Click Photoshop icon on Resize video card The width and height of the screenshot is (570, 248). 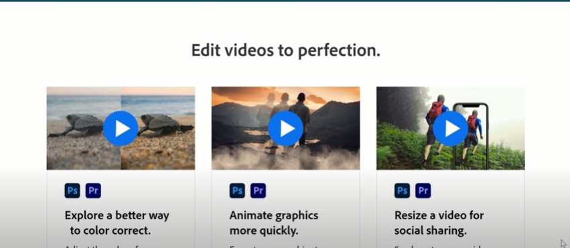(x=402, y=190)
